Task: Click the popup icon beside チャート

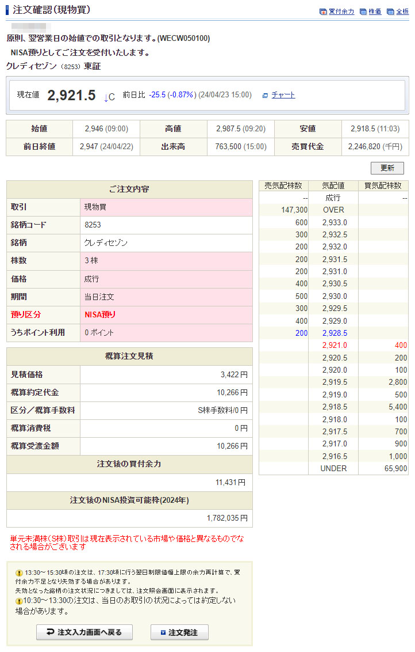Action: [x=265, y=95]
